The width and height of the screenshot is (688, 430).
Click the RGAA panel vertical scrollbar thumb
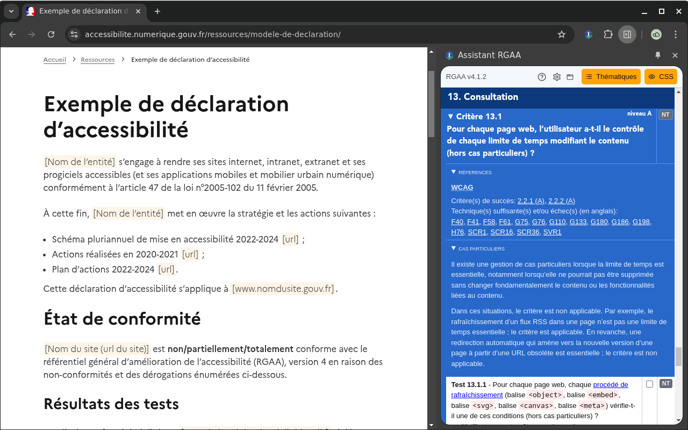click(x=678, y=356)
